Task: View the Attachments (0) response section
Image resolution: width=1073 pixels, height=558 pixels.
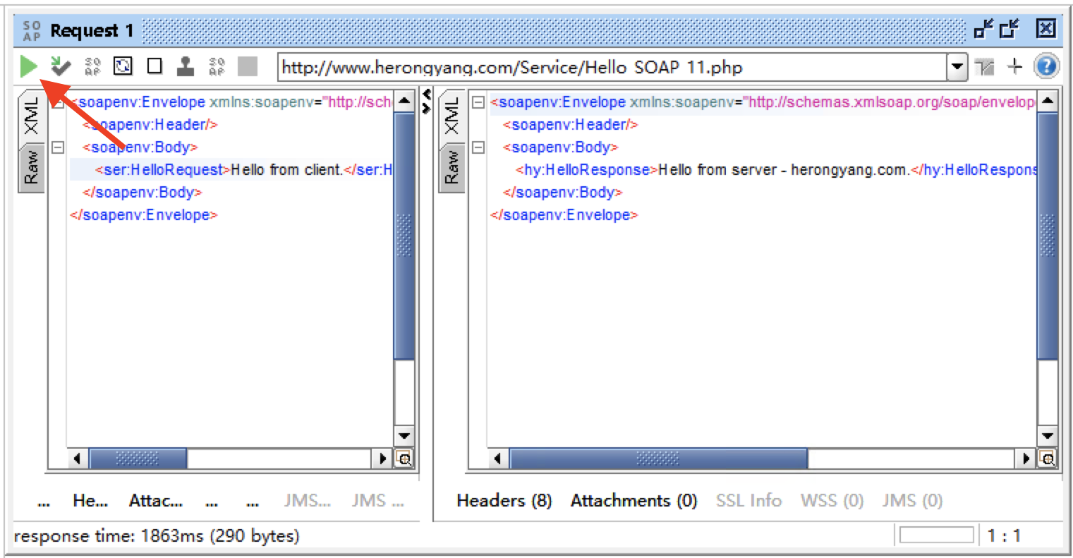Action: [x=633, y=500]
